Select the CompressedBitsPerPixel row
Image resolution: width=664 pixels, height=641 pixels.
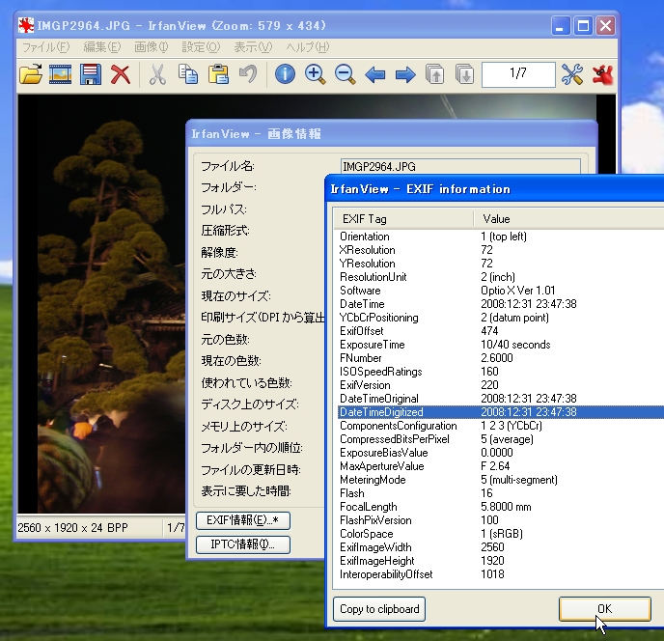pos(501,439)
